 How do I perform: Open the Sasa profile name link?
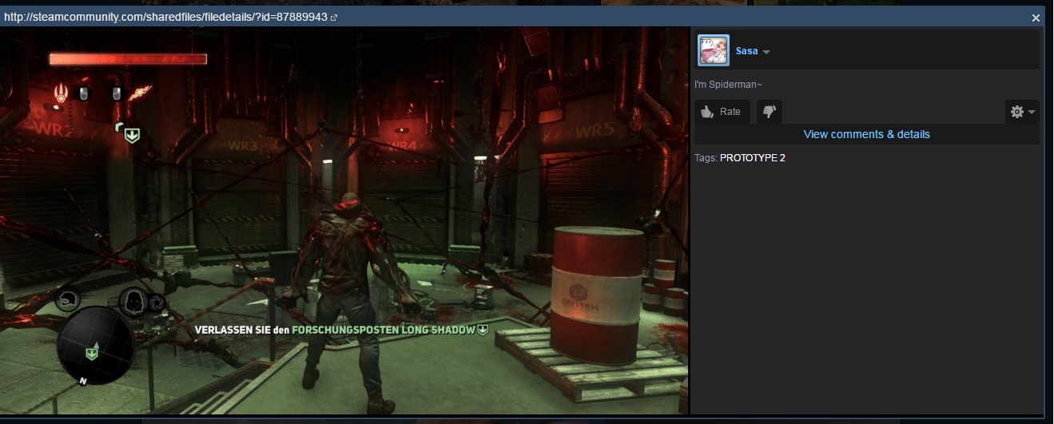[x=746, y=51]
